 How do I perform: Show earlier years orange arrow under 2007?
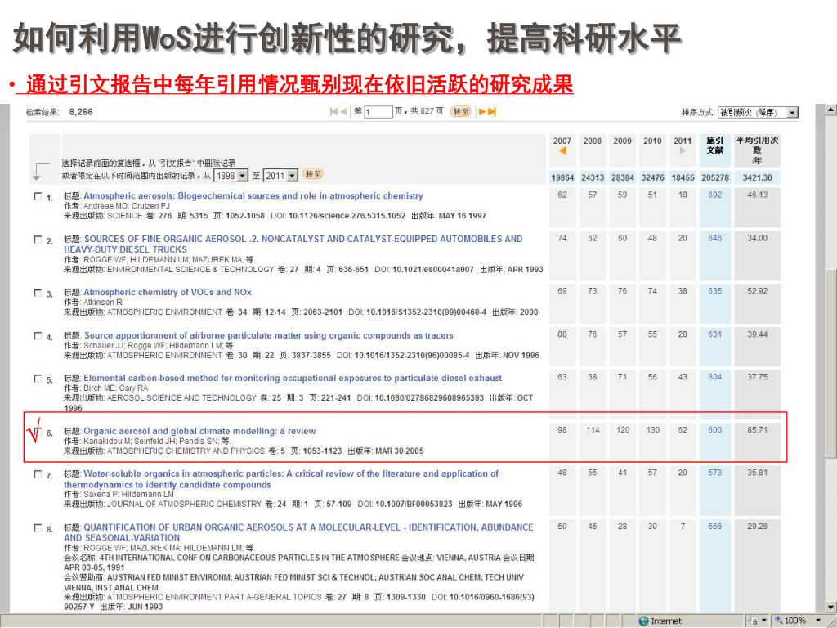pyautogui.click(x=562, y=151)
